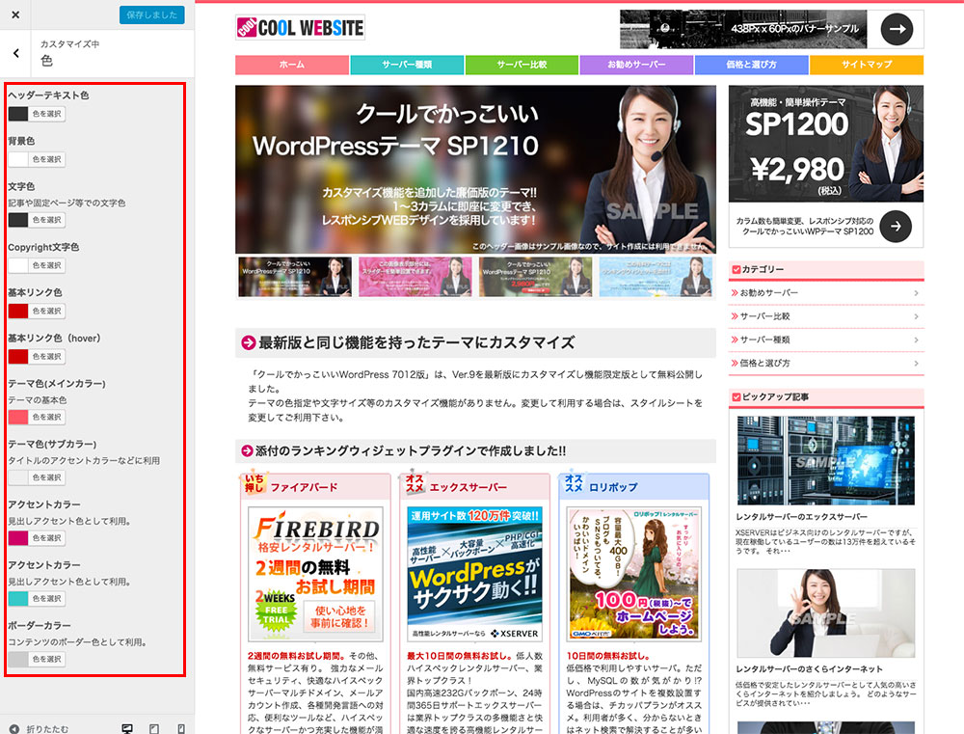
Task: Switch to mobile preview icon
Action: (x=181, y=728)
